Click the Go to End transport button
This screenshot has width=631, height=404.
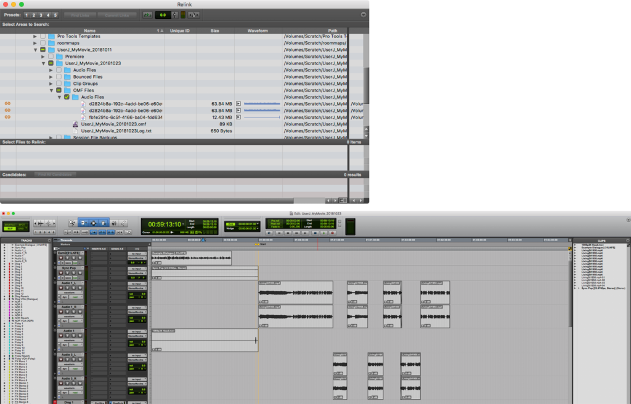[306, 233]
